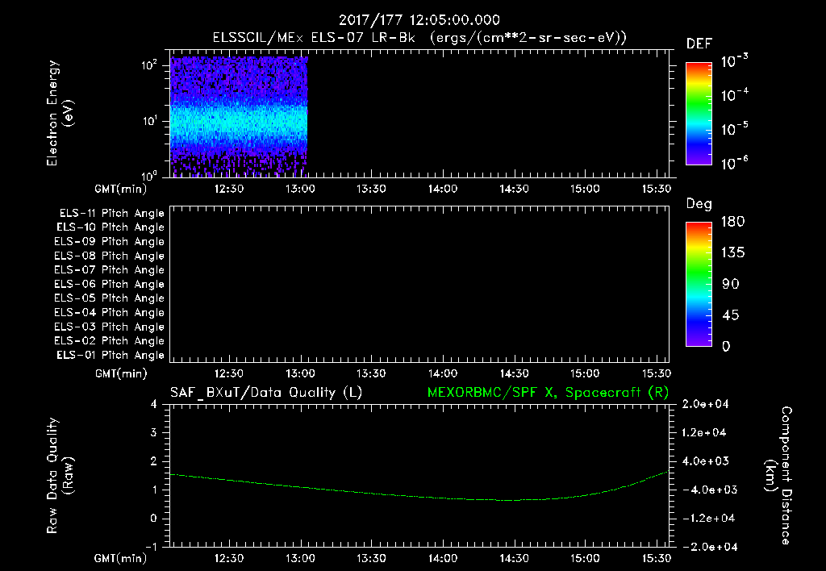
Task: Click the DEF color bar
Action: click(x=699, y=113)
